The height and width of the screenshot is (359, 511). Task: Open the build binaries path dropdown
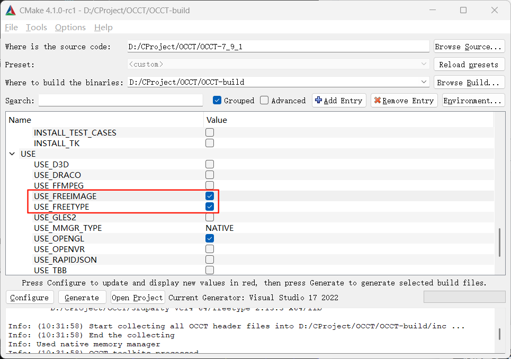[424, 82]
